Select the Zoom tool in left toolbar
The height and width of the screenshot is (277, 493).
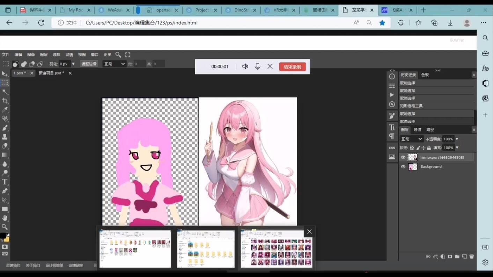[5, 227]
